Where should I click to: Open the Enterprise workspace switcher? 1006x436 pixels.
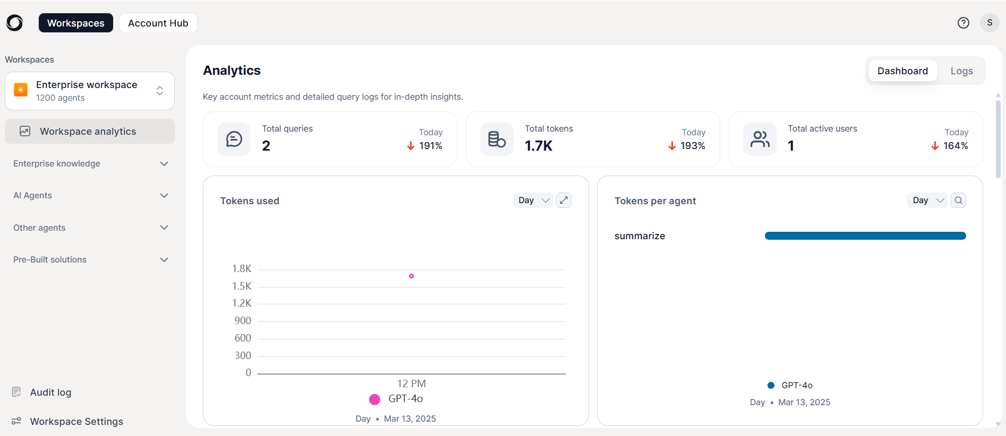point(90,91)
